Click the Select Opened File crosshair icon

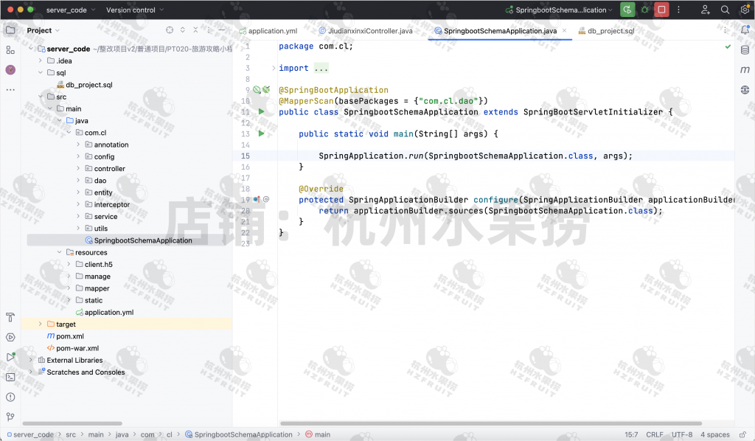170,30
